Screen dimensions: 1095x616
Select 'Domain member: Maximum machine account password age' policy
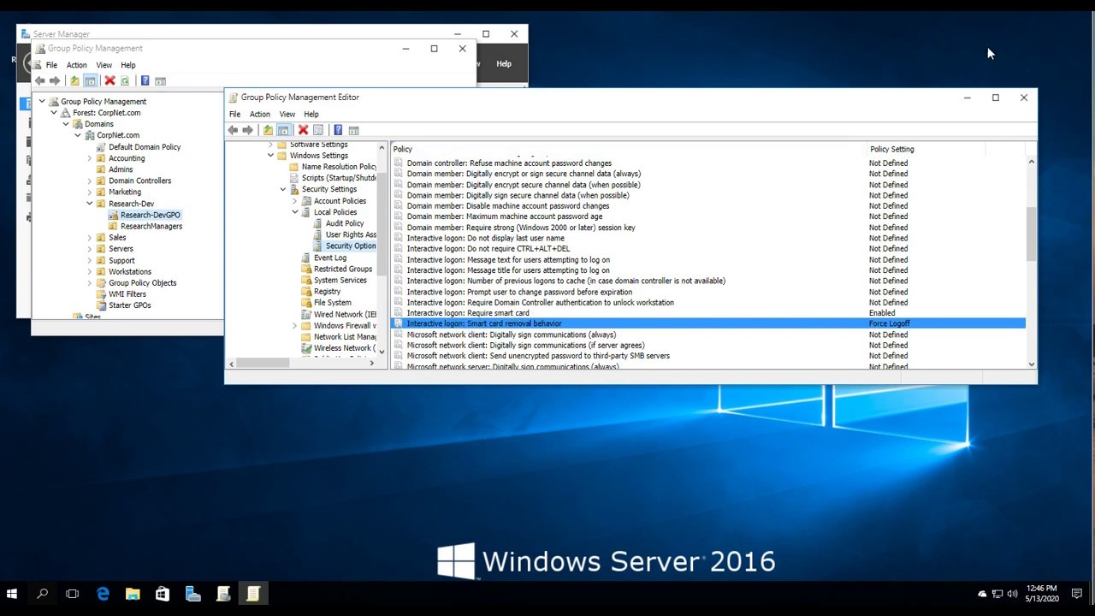pos(504,216)
